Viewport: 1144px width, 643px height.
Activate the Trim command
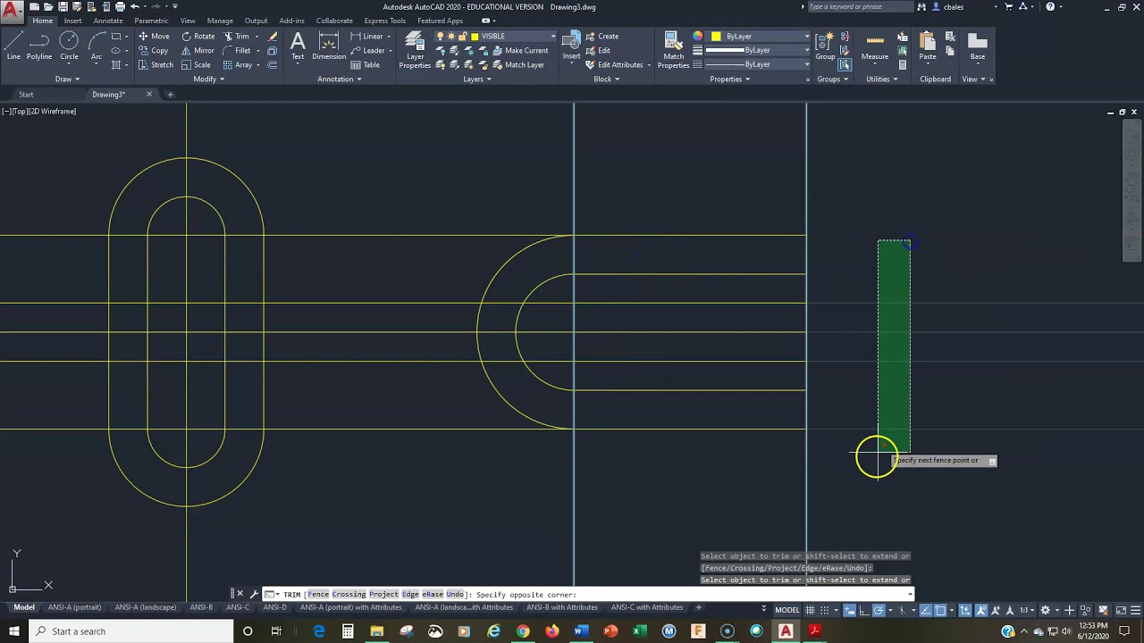[x=237, y=37]
